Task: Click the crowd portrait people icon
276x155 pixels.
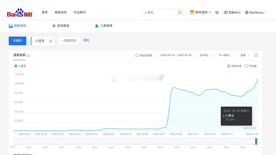Action: click(x=97, y=26)
